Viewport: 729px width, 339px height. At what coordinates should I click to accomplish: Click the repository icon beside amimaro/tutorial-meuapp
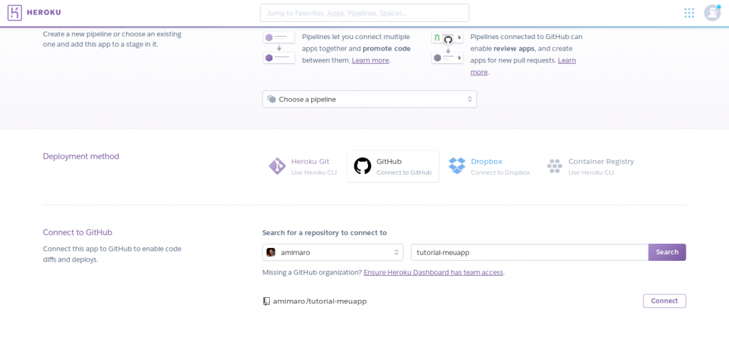[266, 301]
